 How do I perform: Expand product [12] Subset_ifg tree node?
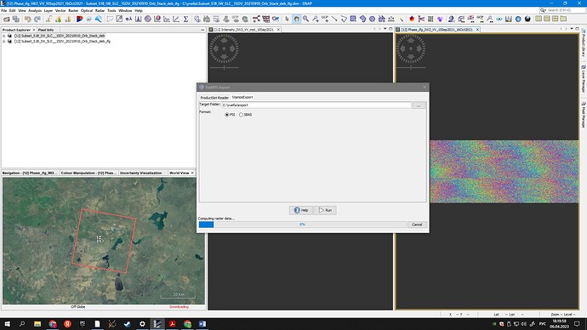coord(4,42)
